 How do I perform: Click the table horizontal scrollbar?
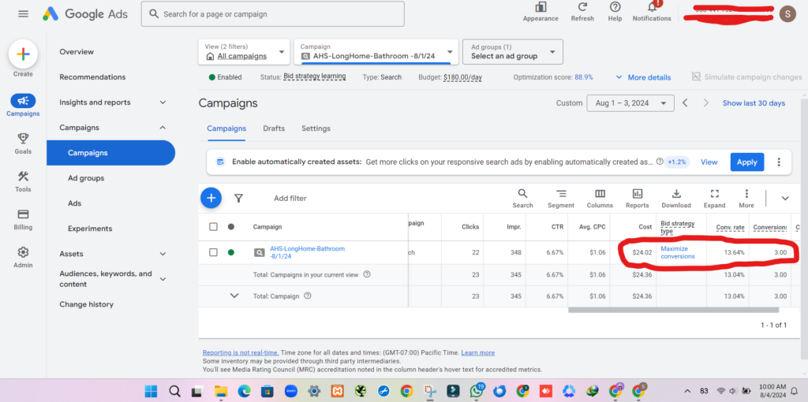[x=673, y=310]
